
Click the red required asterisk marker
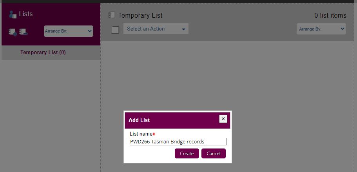click(154, 134)
